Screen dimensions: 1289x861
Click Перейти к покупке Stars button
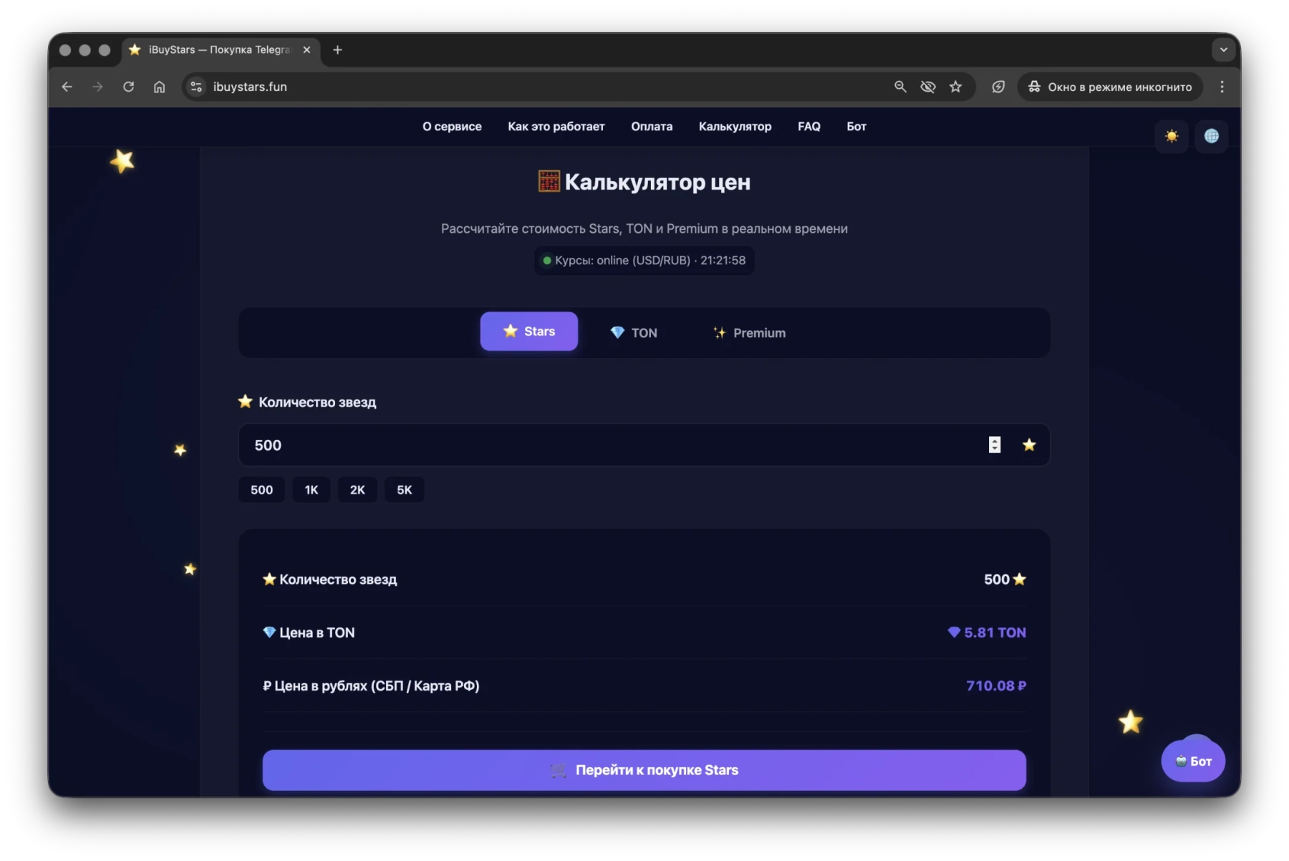tap(644, 770)
